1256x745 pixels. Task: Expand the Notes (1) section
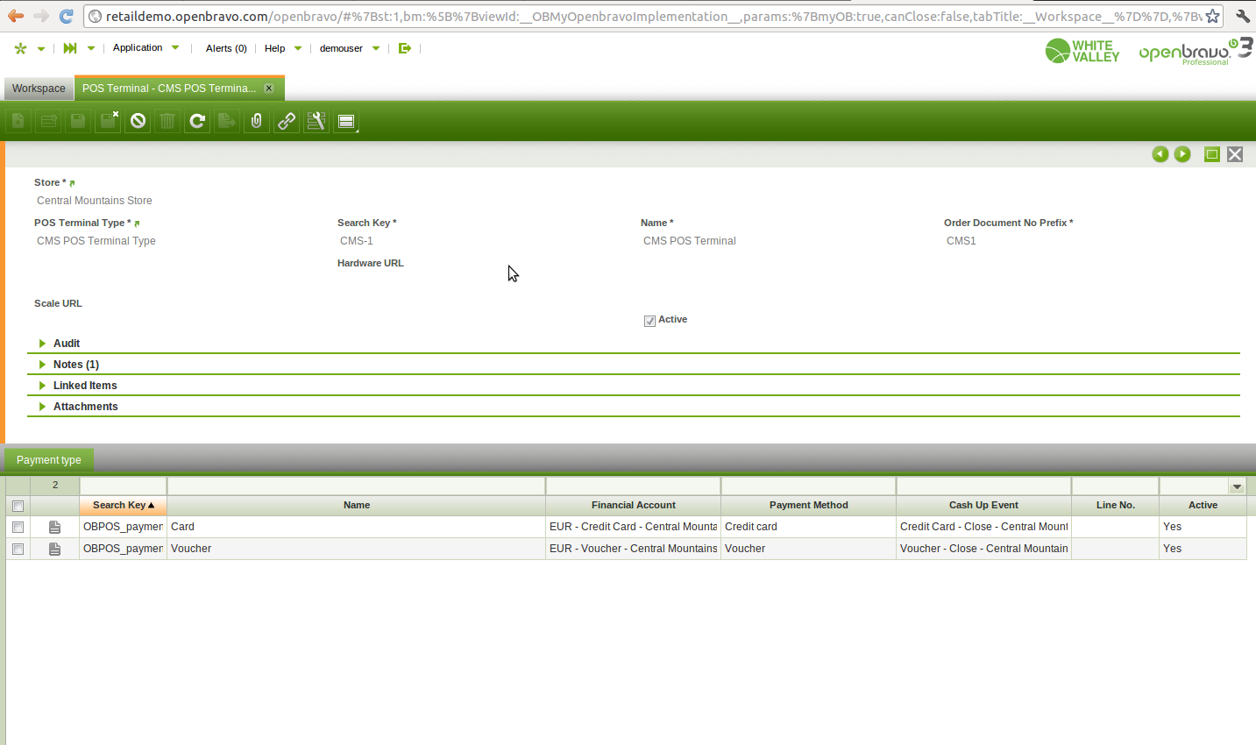coord(75,365)
